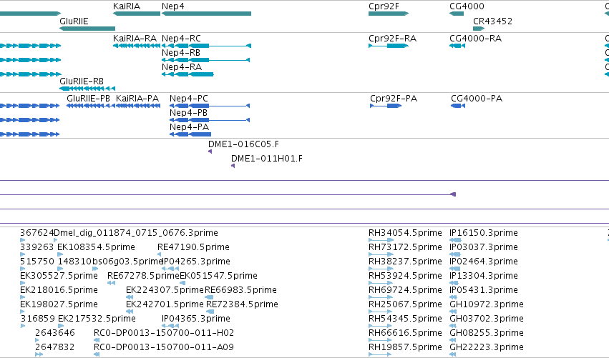Select the DME1-016C05.F marker

coord(210,151)
